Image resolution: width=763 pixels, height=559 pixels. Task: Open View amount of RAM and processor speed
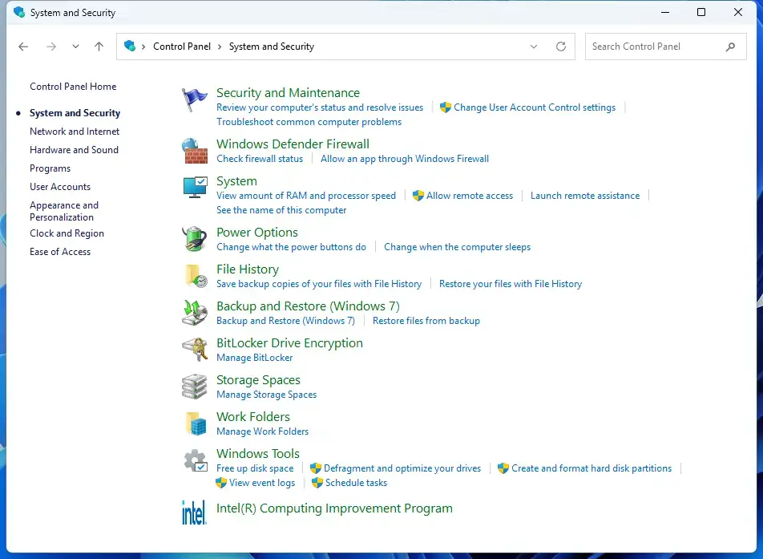(306, 196)
